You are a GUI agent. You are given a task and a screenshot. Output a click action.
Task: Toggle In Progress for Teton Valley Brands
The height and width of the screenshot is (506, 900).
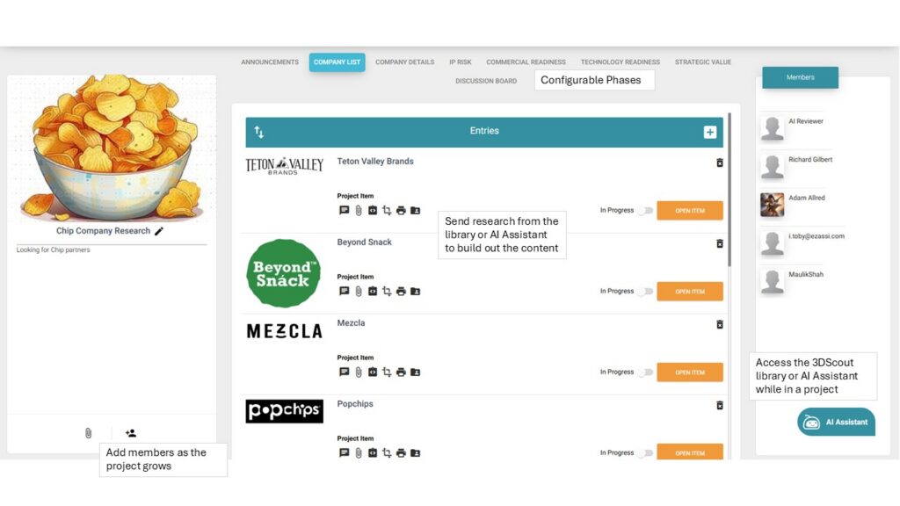646,211
